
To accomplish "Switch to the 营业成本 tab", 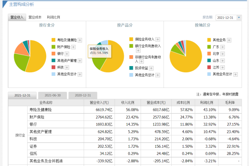I will pos(35,17).
